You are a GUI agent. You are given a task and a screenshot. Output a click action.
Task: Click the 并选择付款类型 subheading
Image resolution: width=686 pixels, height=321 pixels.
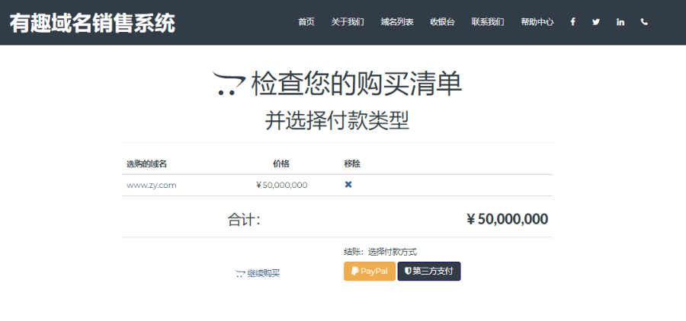point(338,120)
